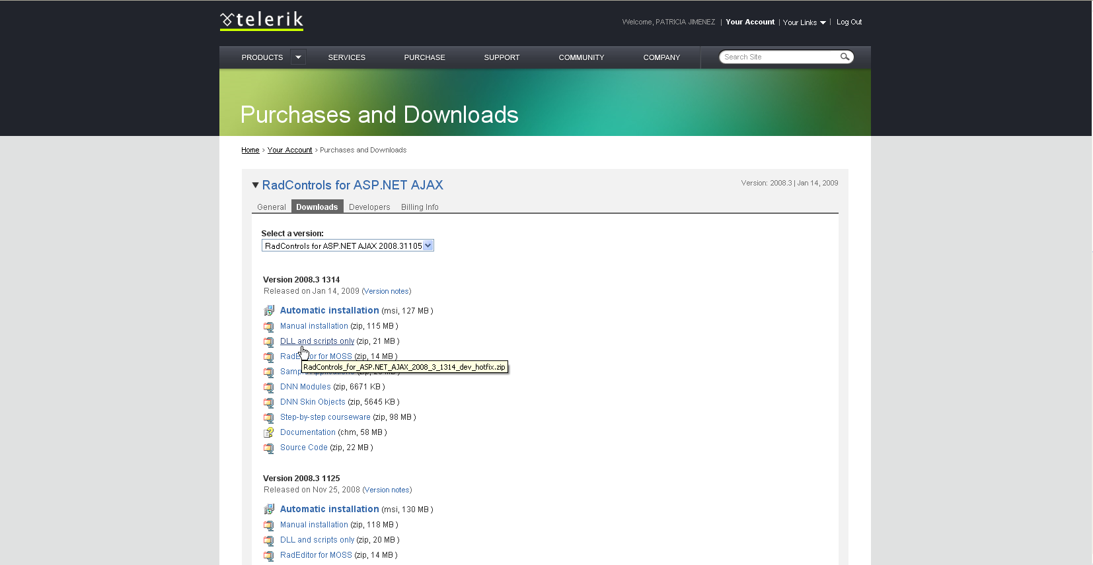1093x565 pixels.
Task: Click the help file icon beside Documentation
Action: 269,433
